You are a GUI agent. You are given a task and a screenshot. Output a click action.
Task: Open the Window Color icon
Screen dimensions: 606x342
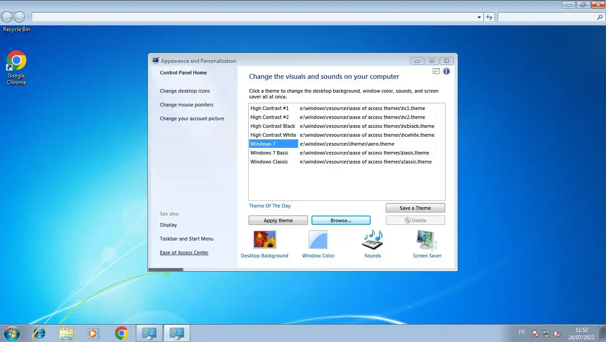tap(318, 239)
